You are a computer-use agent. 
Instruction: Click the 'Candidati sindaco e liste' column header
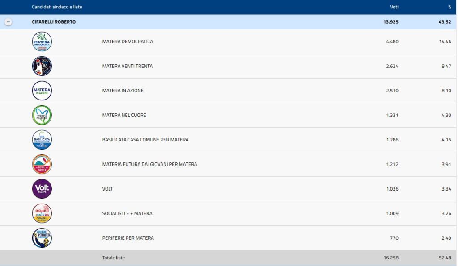coord(57,7)
